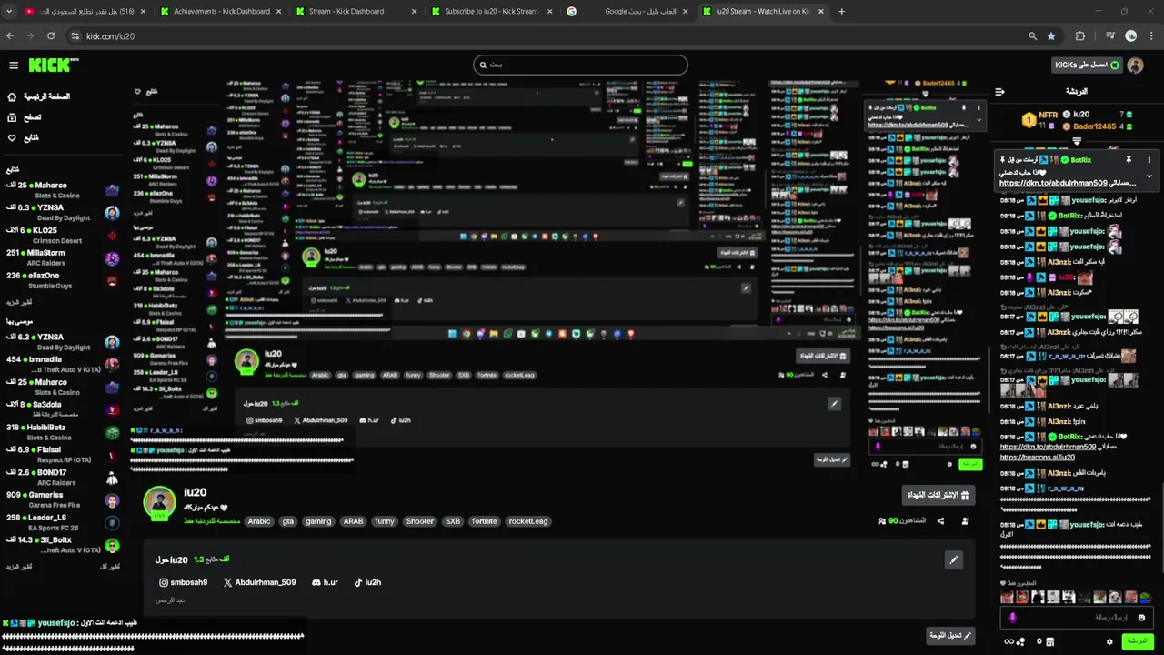The height and width of the screenshot is (655, 1164).
Task: Select the Arabic tag
Action: 259,521
